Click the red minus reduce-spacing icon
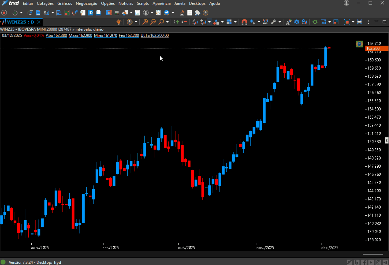389x265 pixels. pyautogui.click(x=184, y=22)
